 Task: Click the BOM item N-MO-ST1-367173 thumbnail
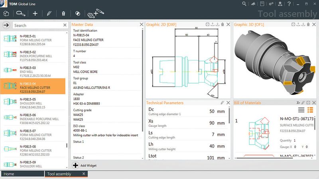260,133
